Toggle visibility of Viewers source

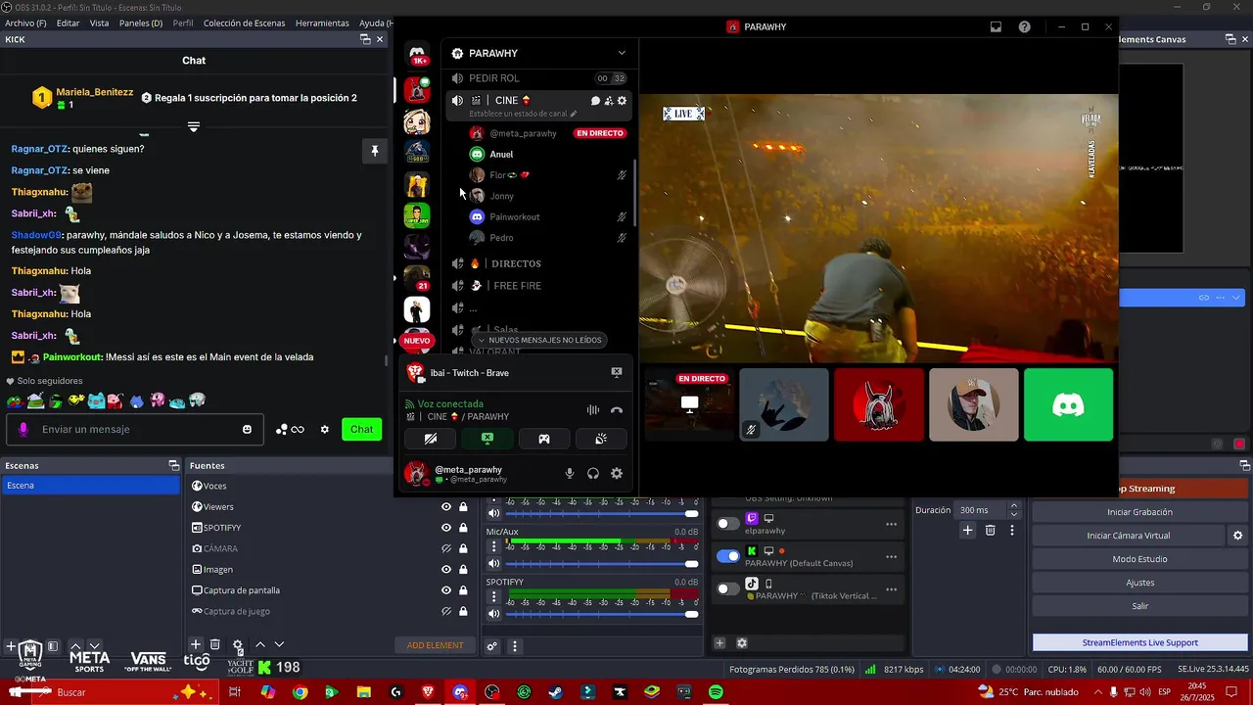click(x=446, y=506)
